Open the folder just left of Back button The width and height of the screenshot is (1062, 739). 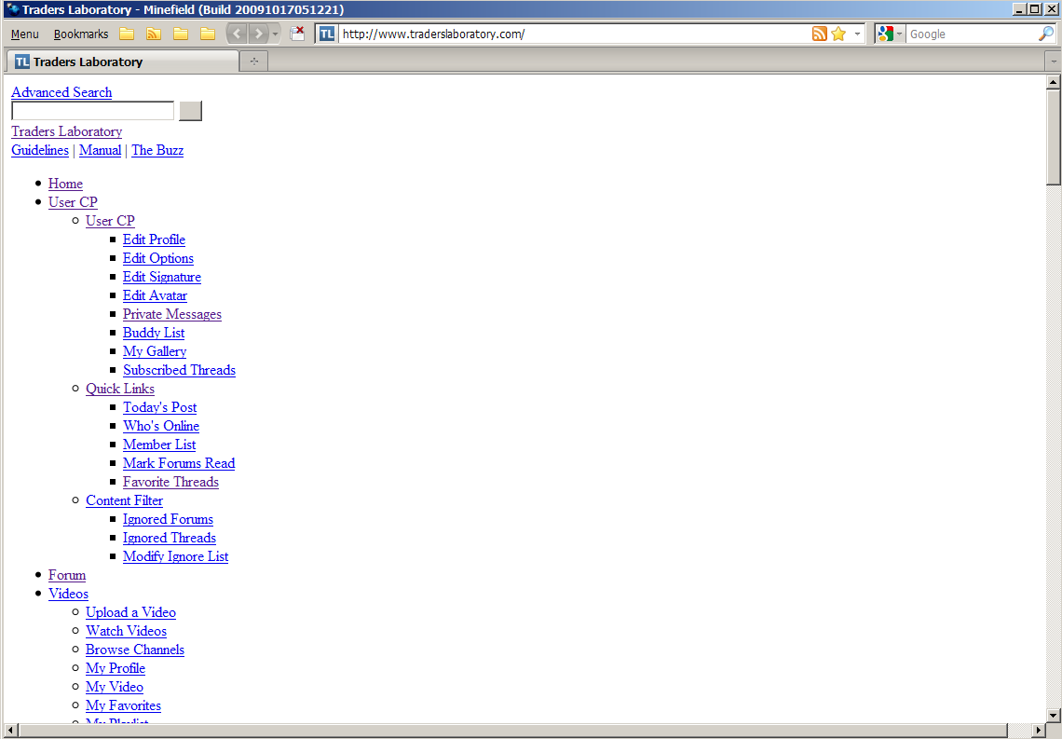click(208, 34)
